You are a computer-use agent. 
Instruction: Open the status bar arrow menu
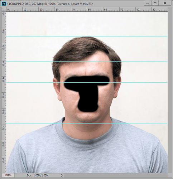pyautogui.click(x=62, y=175)
